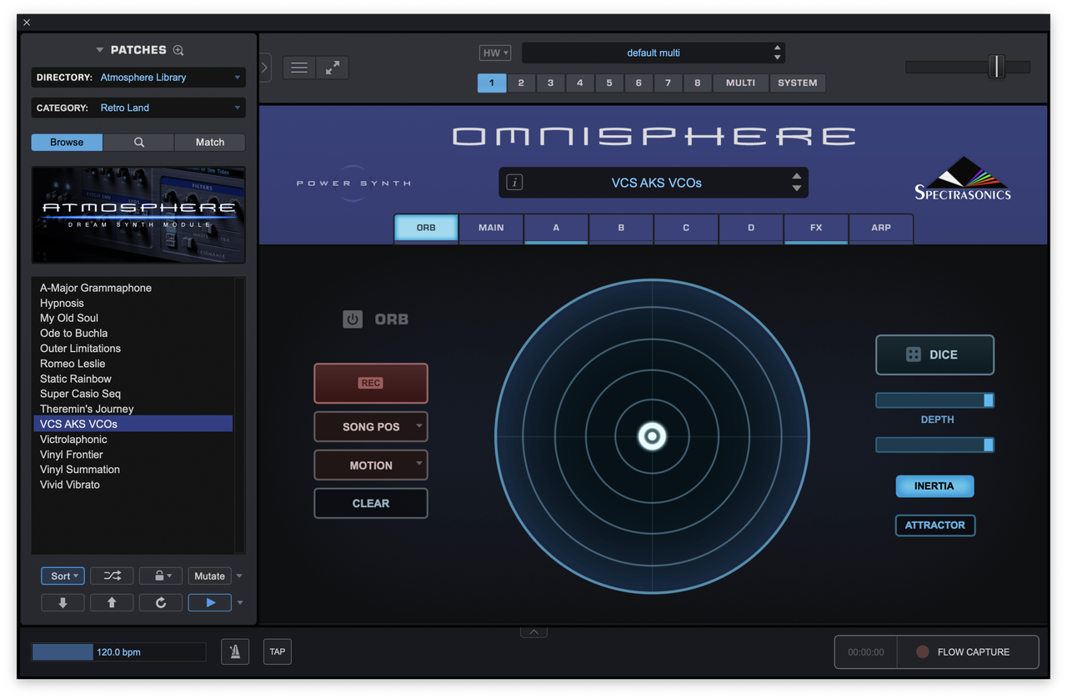
Task: Click the shuffle patches icon
Action: (x=112, y=576)
